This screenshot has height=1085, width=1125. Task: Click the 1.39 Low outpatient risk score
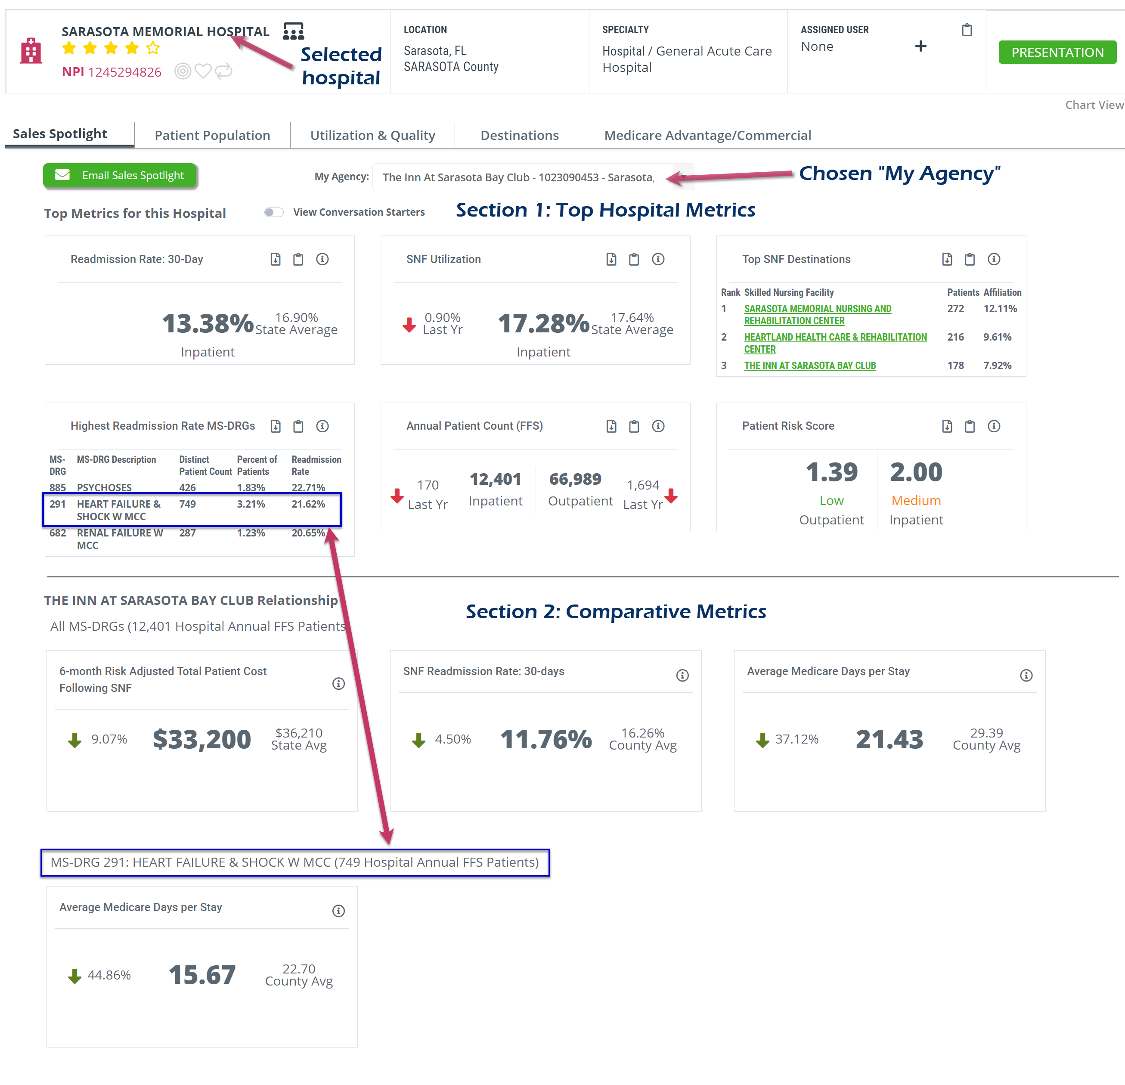831,472
